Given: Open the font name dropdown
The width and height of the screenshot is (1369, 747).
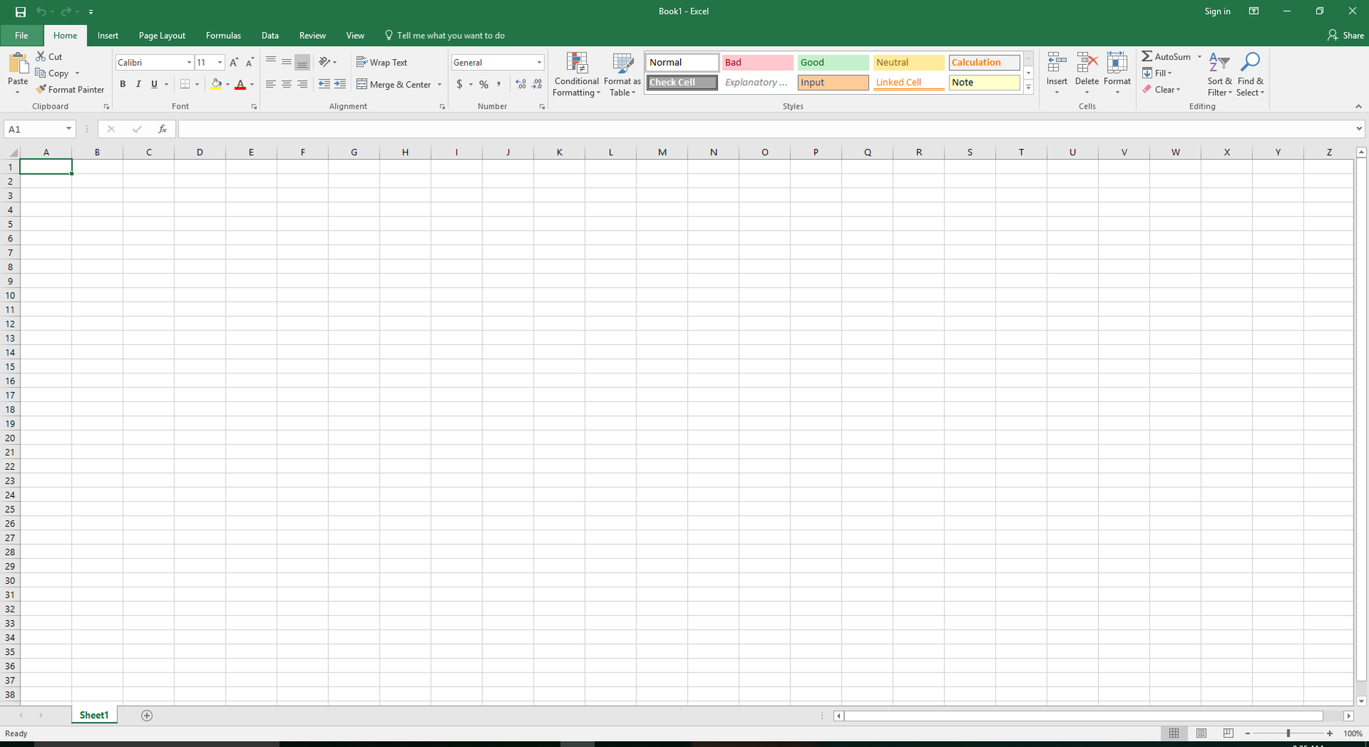Looking at the screenshot, I should click(188, 62).
